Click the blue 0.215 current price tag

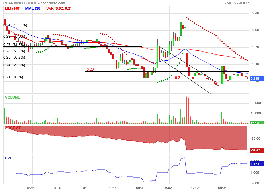(x=257, y=79)
